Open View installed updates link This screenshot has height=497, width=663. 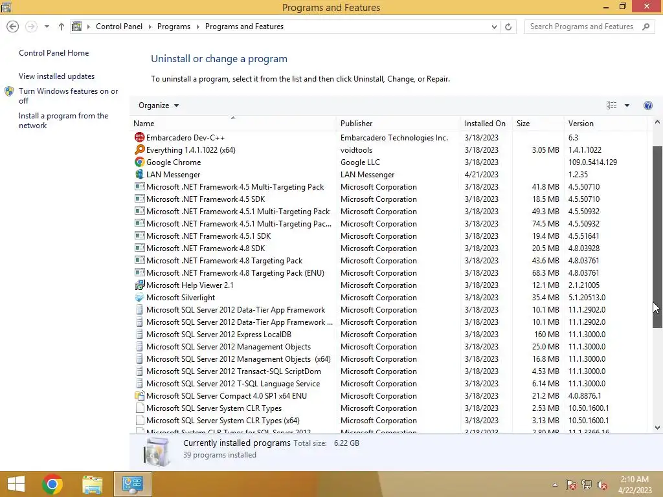[57, 76]
